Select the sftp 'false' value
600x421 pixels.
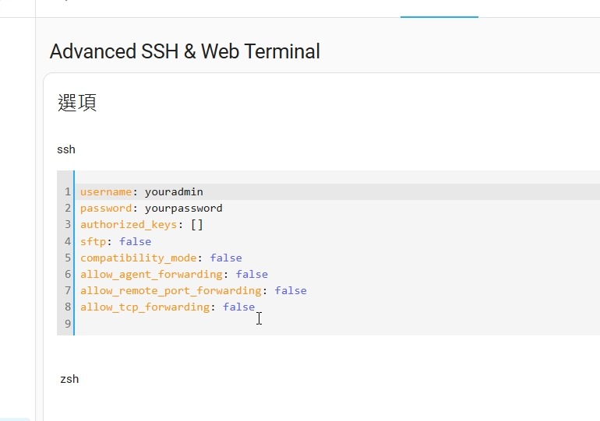point(135,241)
